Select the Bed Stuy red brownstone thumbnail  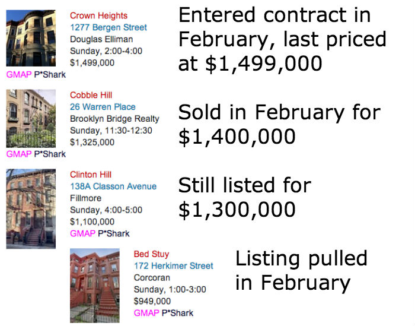click(95, 286)
